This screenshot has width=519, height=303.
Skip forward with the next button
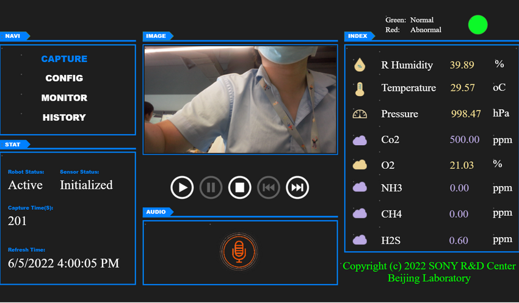pos(297,187)
